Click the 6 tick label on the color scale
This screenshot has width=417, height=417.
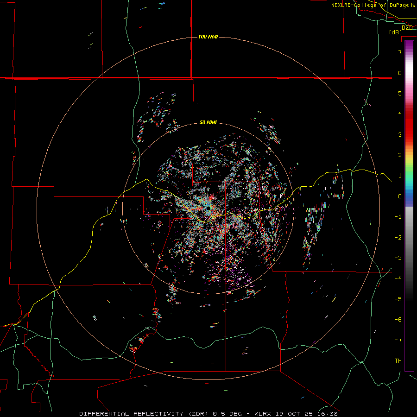click(400, 73)
